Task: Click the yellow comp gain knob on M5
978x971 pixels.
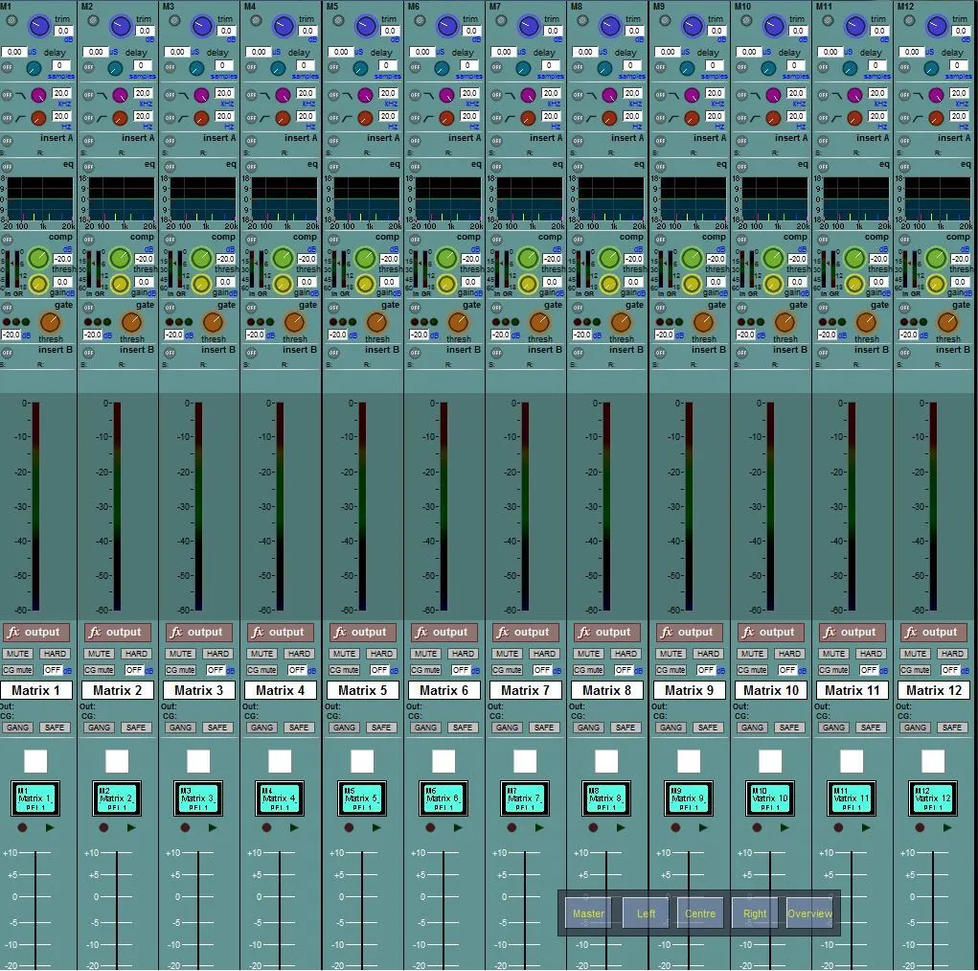Action: [365, 284]
